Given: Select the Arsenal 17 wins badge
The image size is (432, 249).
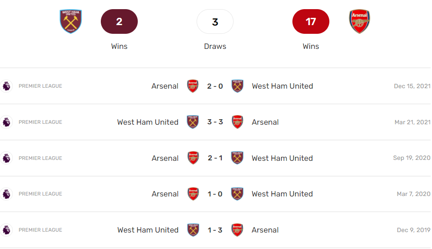Looking at the screenshot, I should pyautogui.click(x=311, y=21).
